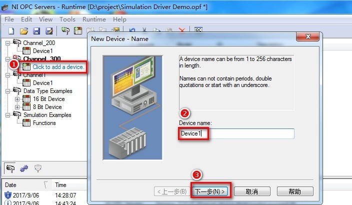
Task: Close the New Device dialog
Action: 308,36
